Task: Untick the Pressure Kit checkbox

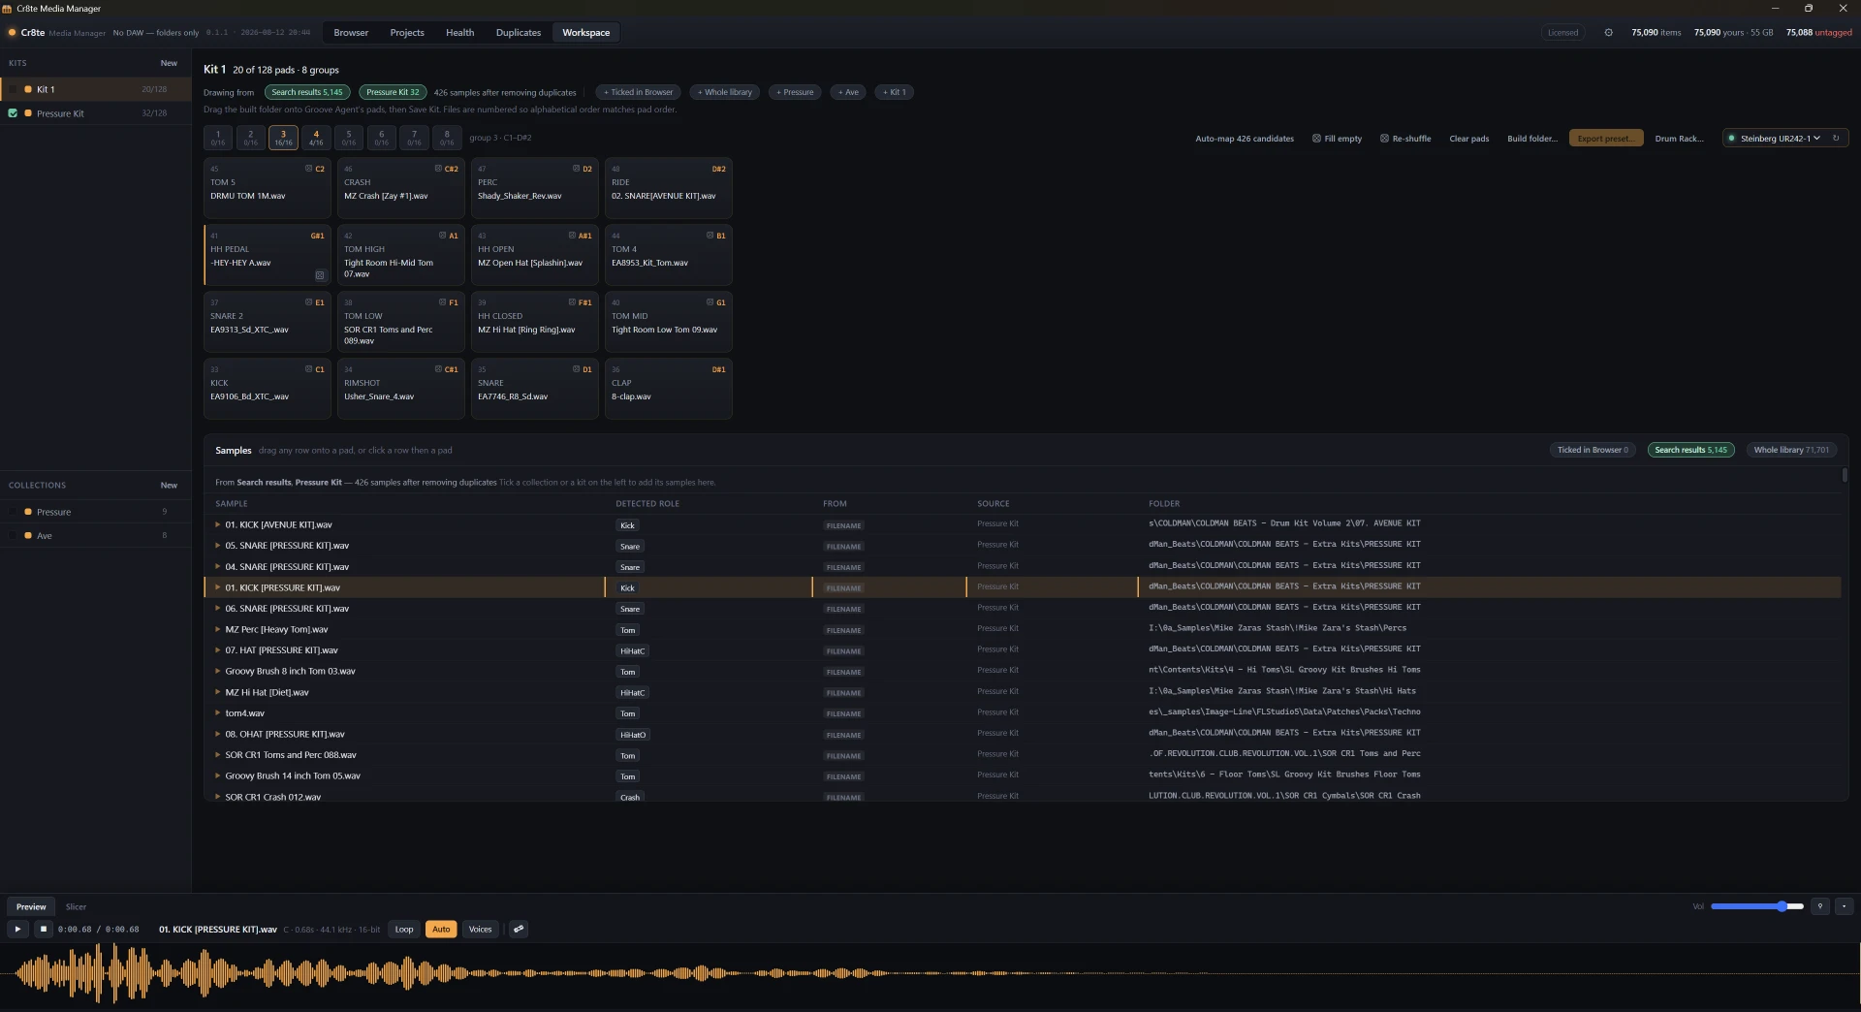Action: tap(13, 113)
